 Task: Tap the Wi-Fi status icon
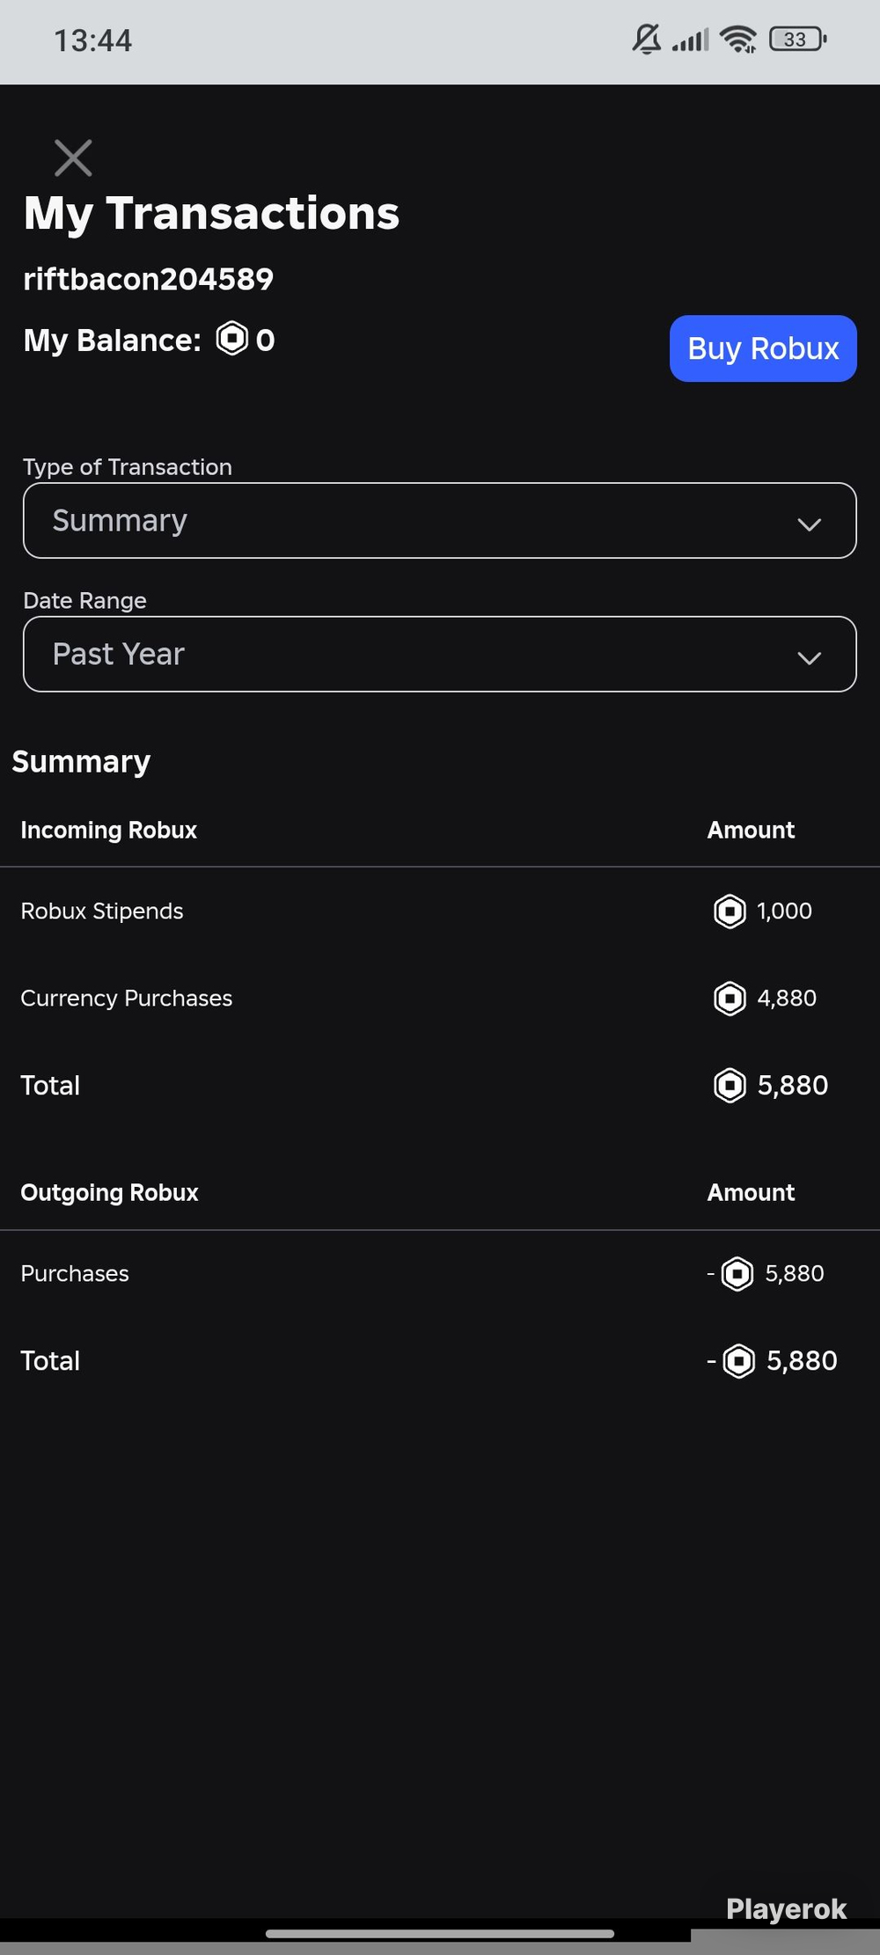pos(737,40)
